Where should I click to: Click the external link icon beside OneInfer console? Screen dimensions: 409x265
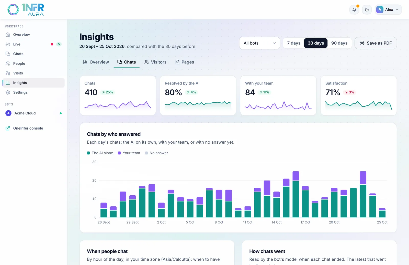pyautogui.click(x=8, y=128)
